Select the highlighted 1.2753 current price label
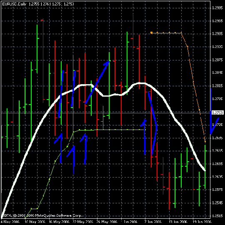The image size is (225, 225). click(x=217, y=113)
